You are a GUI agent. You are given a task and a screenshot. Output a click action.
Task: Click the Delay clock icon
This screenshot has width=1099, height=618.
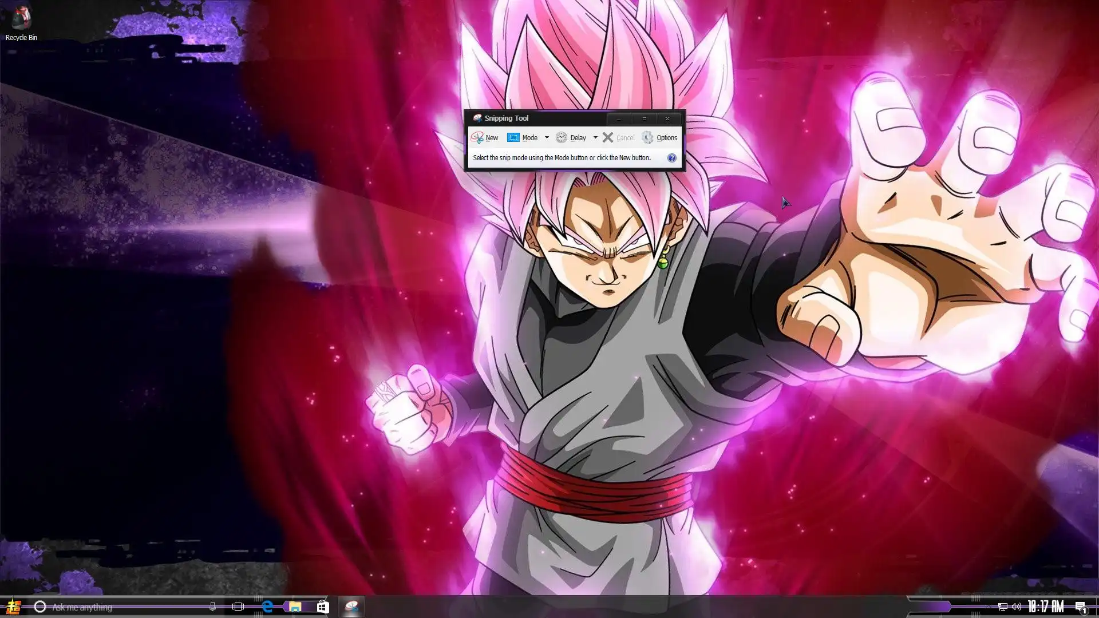click(x=562, y=138)
